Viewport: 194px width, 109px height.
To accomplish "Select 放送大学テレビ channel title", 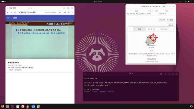I will (13, 63).
